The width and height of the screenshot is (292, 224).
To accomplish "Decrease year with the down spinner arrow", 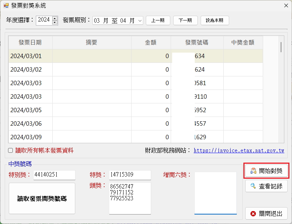I will click(55, 23).
